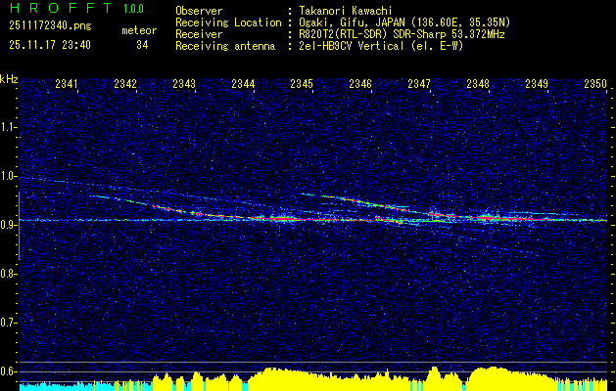Image resolution: width=616 pixels, height=391 pixels.
Task: Click the 0.6 frequency axis label
Action: coord(8,371)
